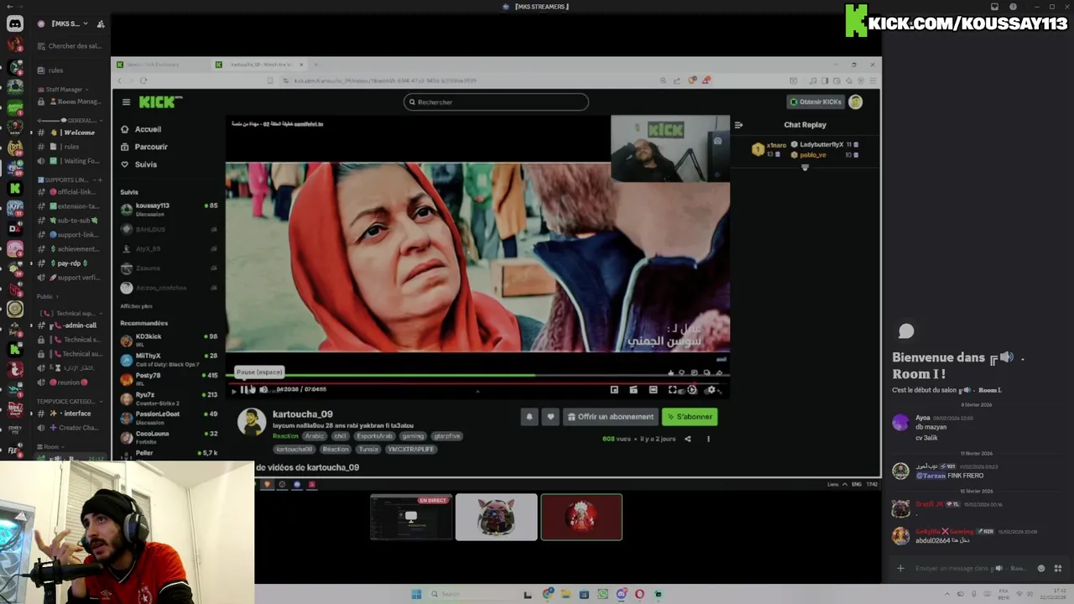Open the official-link Discord channel
The width and height of the screenshot is (1074, 604).
[x=70, y=192]
